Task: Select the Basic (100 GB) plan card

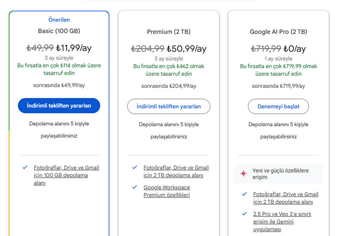Action: click(59, 31)
